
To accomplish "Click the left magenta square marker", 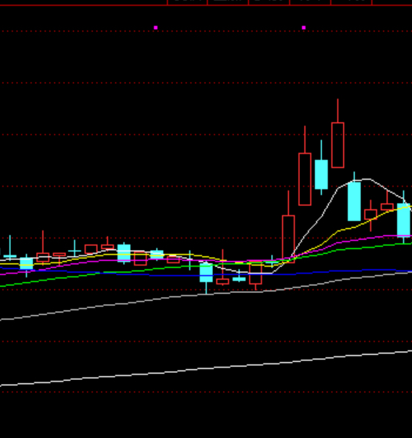I will pos(156,27).
